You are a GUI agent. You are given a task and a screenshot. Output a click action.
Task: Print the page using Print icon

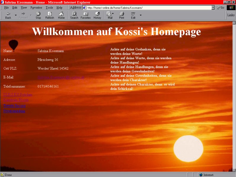coord(121,15)
